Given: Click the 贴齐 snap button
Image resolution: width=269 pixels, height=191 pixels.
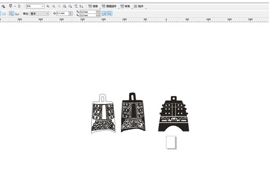Looking at the screenshot, I should coord(139,6).
